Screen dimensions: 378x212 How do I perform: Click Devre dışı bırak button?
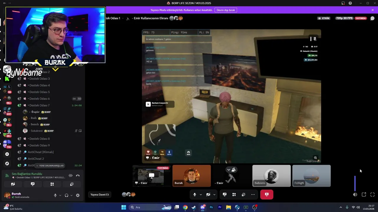[x=226, y=10]
